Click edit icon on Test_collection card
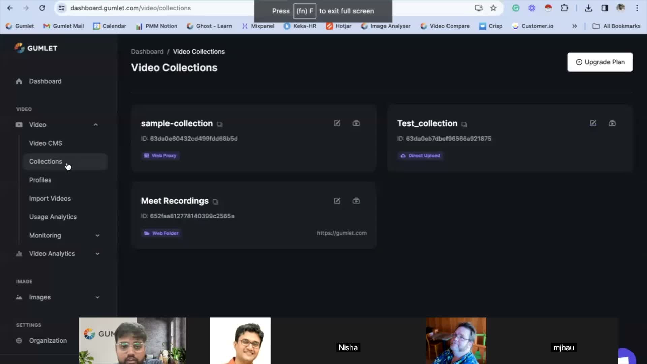Screen dimensions: 647x364 pos(593,123)
